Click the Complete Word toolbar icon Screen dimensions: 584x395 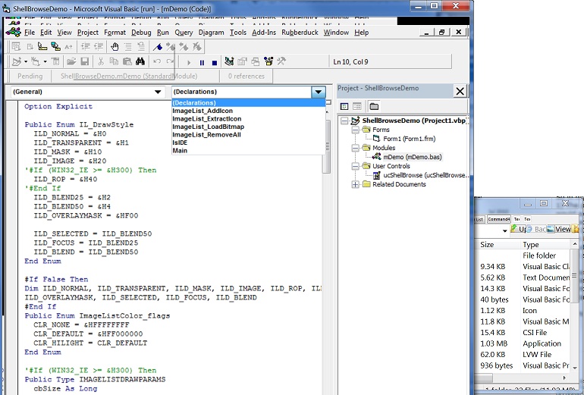coord(68,47)
